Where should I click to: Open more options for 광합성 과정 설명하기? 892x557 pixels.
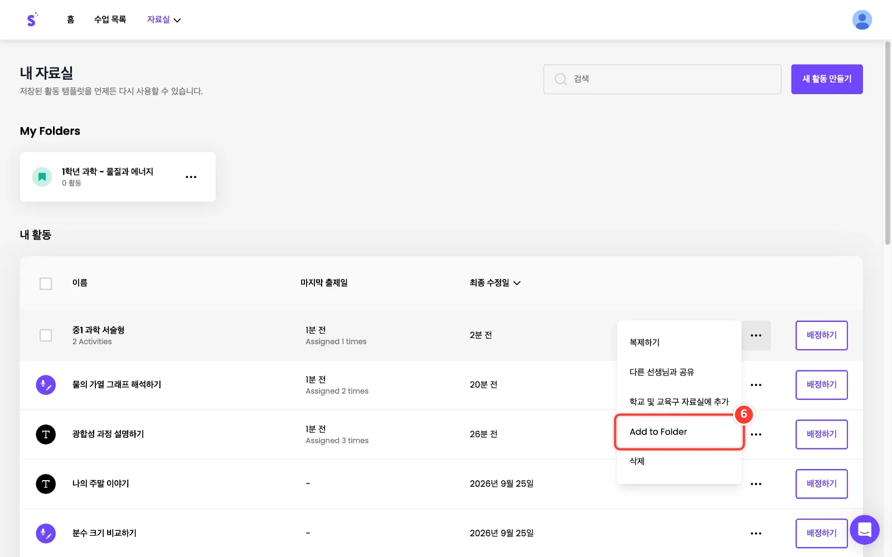756,434
